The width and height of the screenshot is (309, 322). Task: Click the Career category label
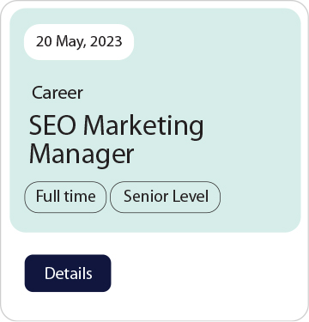(58, 93)
